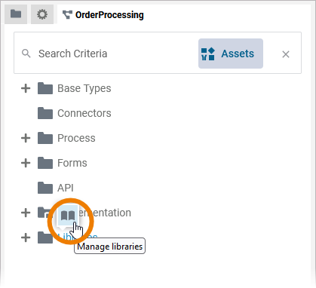Select the Connectors folder icon

coord(45,113)
